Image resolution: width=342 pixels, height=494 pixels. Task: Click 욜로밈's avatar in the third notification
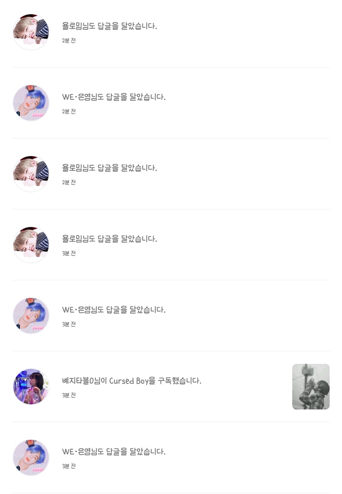click(x=31, y=174)
